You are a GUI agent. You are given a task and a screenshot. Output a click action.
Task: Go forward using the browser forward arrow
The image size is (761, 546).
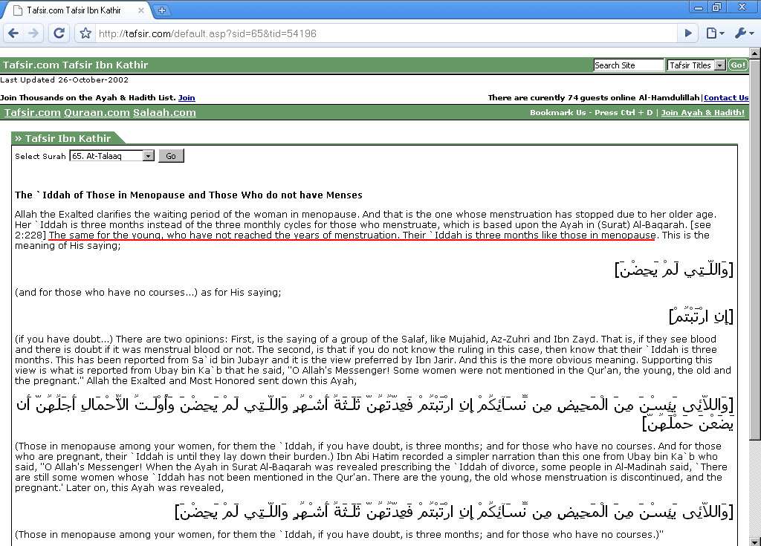coord(33,33)
